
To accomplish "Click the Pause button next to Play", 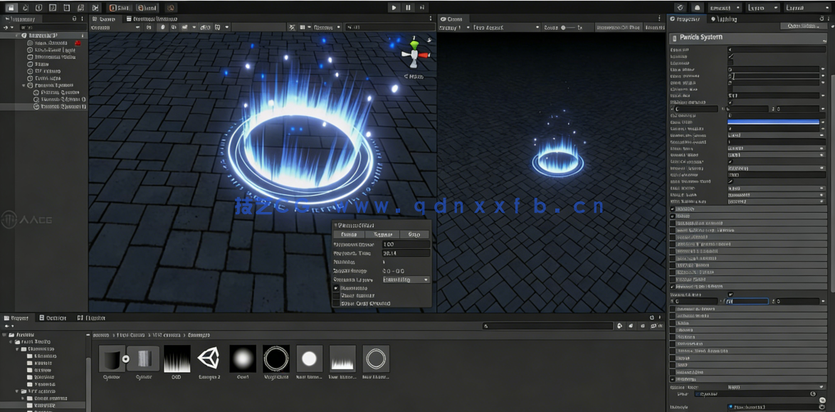I will point(407,6).
